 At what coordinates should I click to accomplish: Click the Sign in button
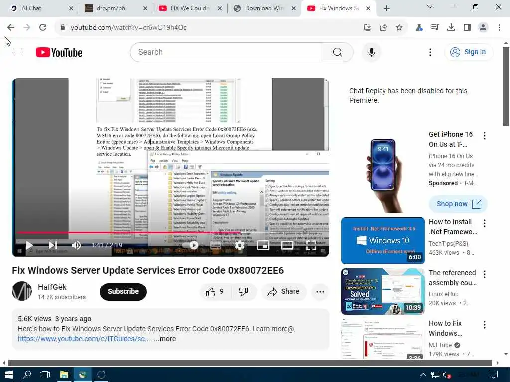coord(469,52)
